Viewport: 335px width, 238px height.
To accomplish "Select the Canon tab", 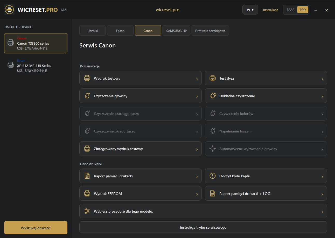I will click(148, 31).
